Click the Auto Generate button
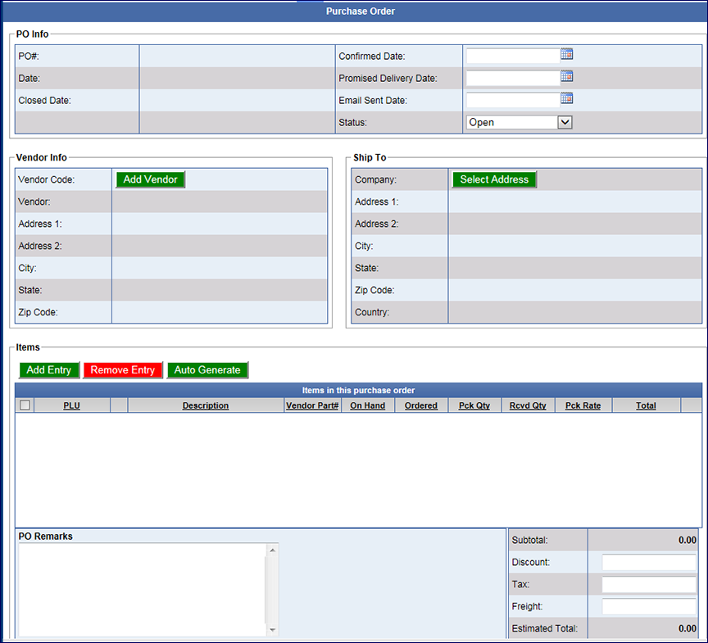 coord(207,370)
